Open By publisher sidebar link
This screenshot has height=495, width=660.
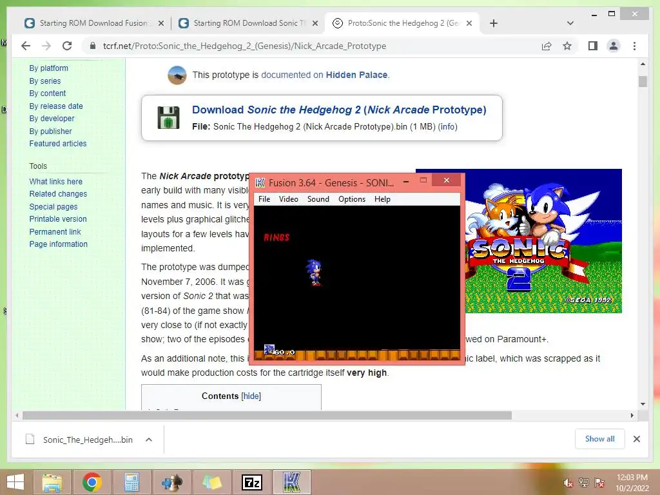[x=50, y=131]
